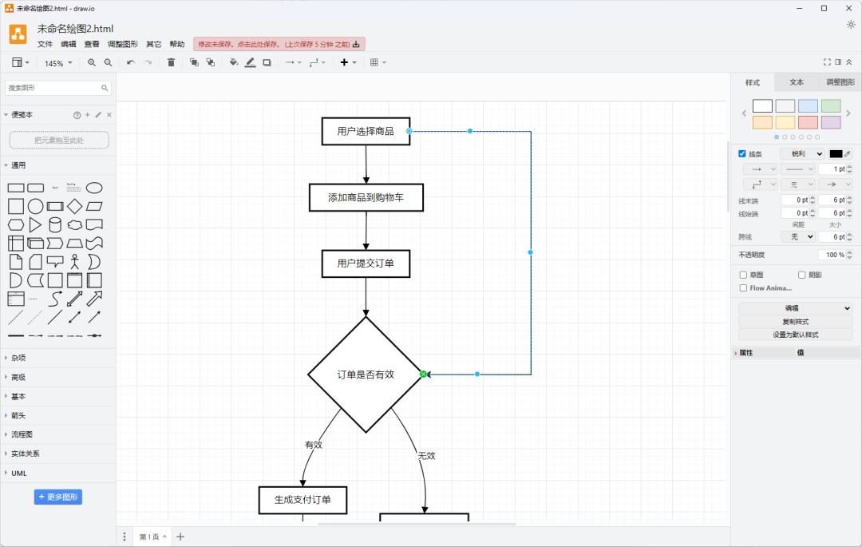The width and height of the screenshot is (862, 547).
Task: Open the 编辑 edit style dropdown
Action: point(796,308)
